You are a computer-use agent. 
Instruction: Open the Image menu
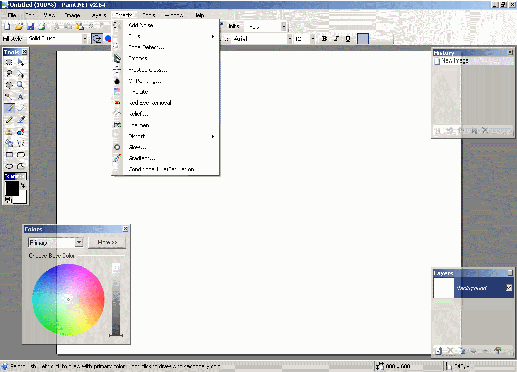[73, 15]
